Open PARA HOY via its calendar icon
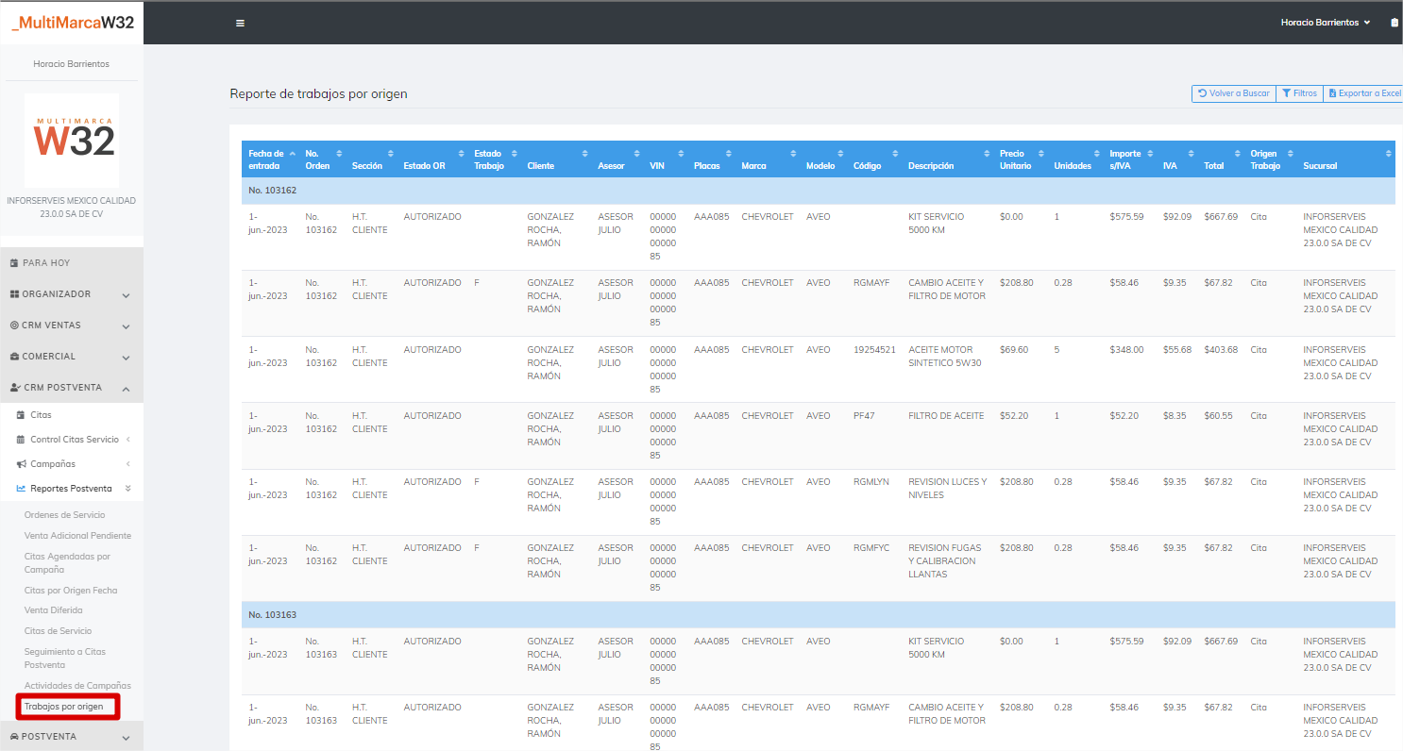This screenshot has width=1403, height=751. coord(14,263)
